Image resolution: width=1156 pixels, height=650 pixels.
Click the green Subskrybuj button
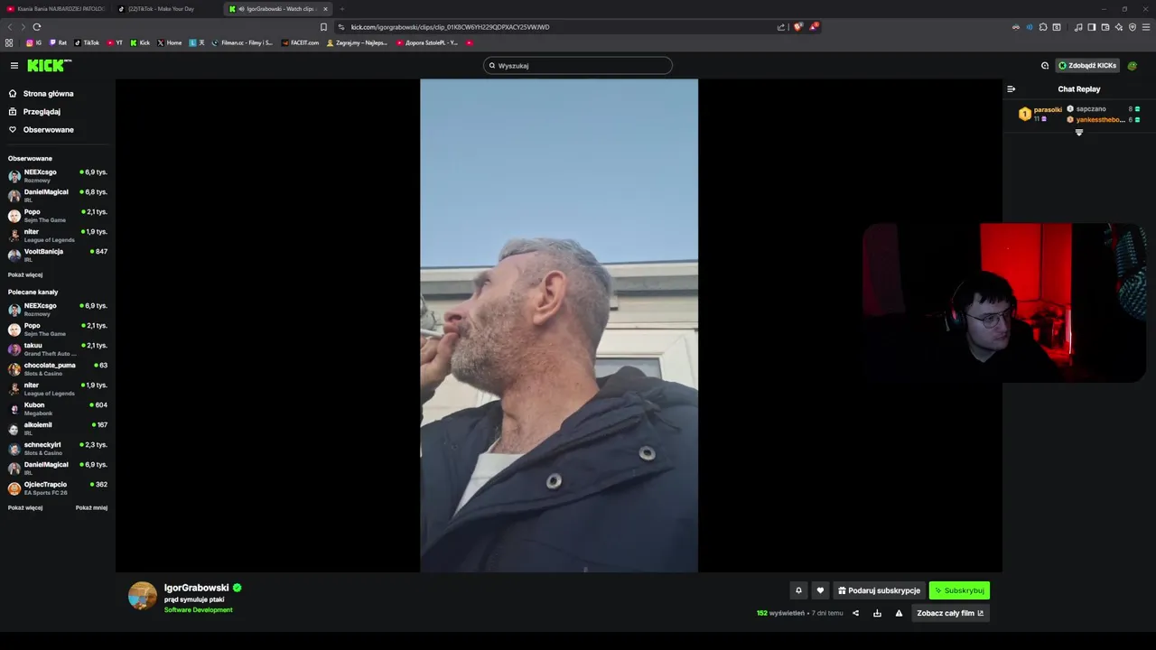coord(959,590)
